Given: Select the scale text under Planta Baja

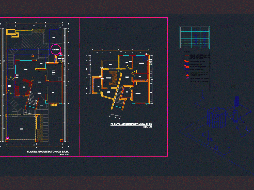Looking at the screenshot, I should coord(66,154).
